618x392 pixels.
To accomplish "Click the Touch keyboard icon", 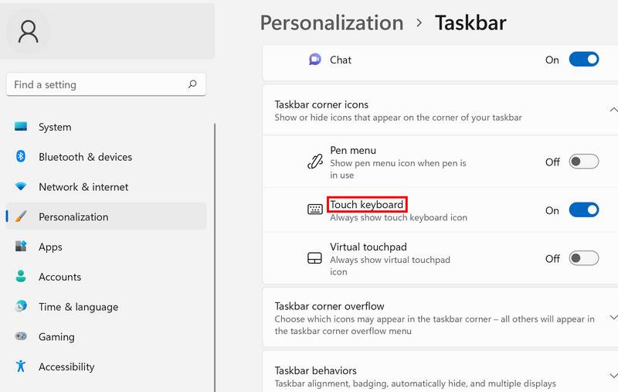I will click(314, 210).
